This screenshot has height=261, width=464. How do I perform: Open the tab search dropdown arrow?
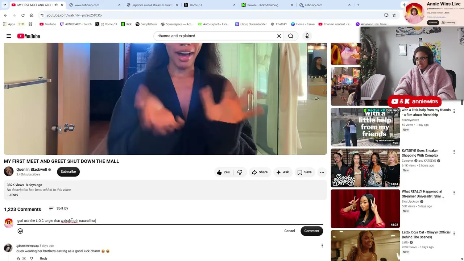(5, 5)
